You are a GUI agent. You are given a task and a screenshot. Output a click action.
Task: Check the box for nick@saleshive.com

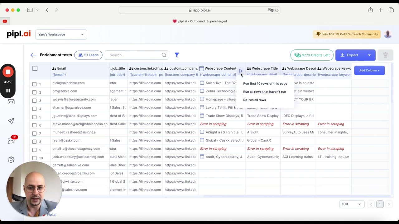pos(34,84)
